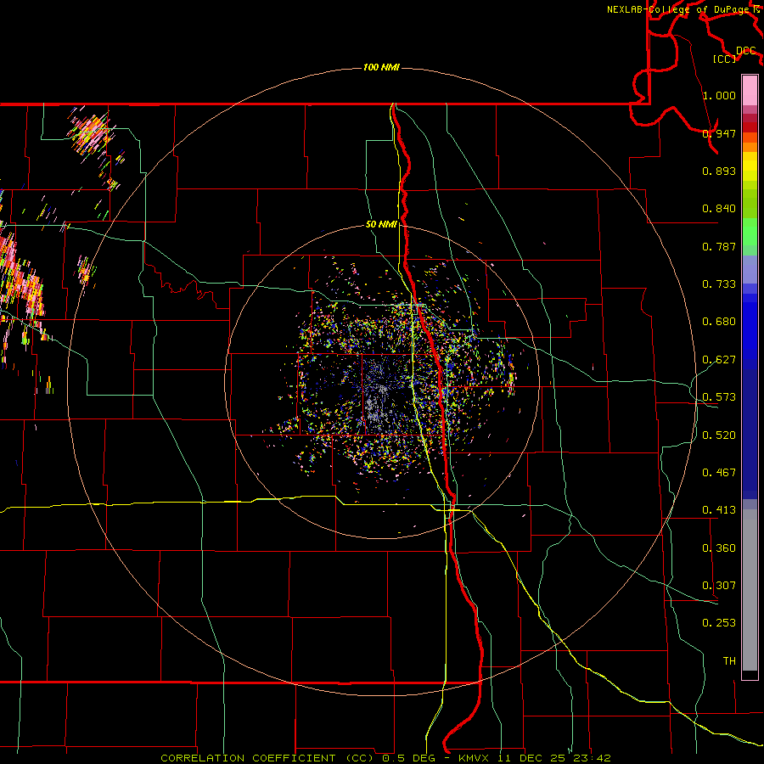Viewport: 764px width, 764px height.
Task: Click the 23:42 timestamp in the caption
Action: click(591, 758)
